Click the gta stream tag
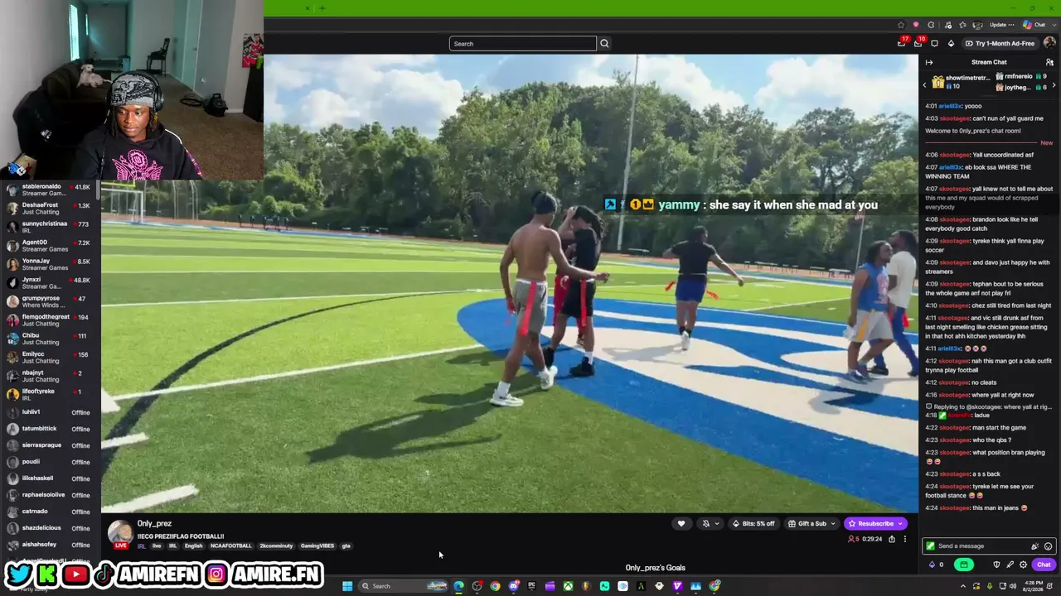The image size is (1061, 596). (346, 546)
